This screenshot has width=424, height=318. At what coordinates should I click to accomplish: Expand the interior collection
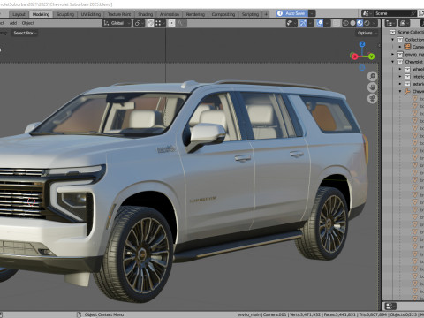(x=400, y=77)
